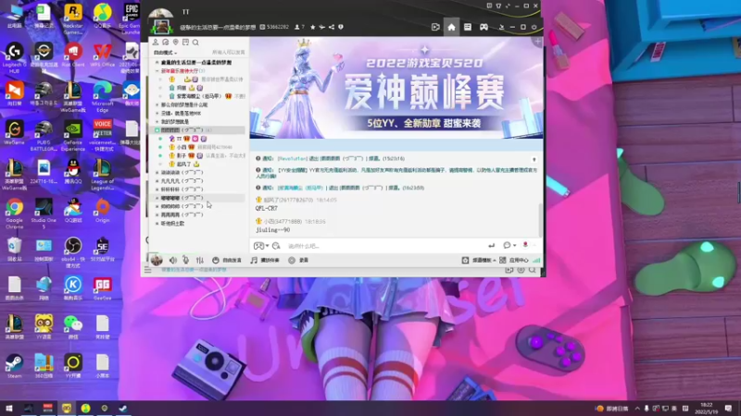Screen dimensions: 741x416
Task: Click the chat message input field
Action: tap(385, 246)
